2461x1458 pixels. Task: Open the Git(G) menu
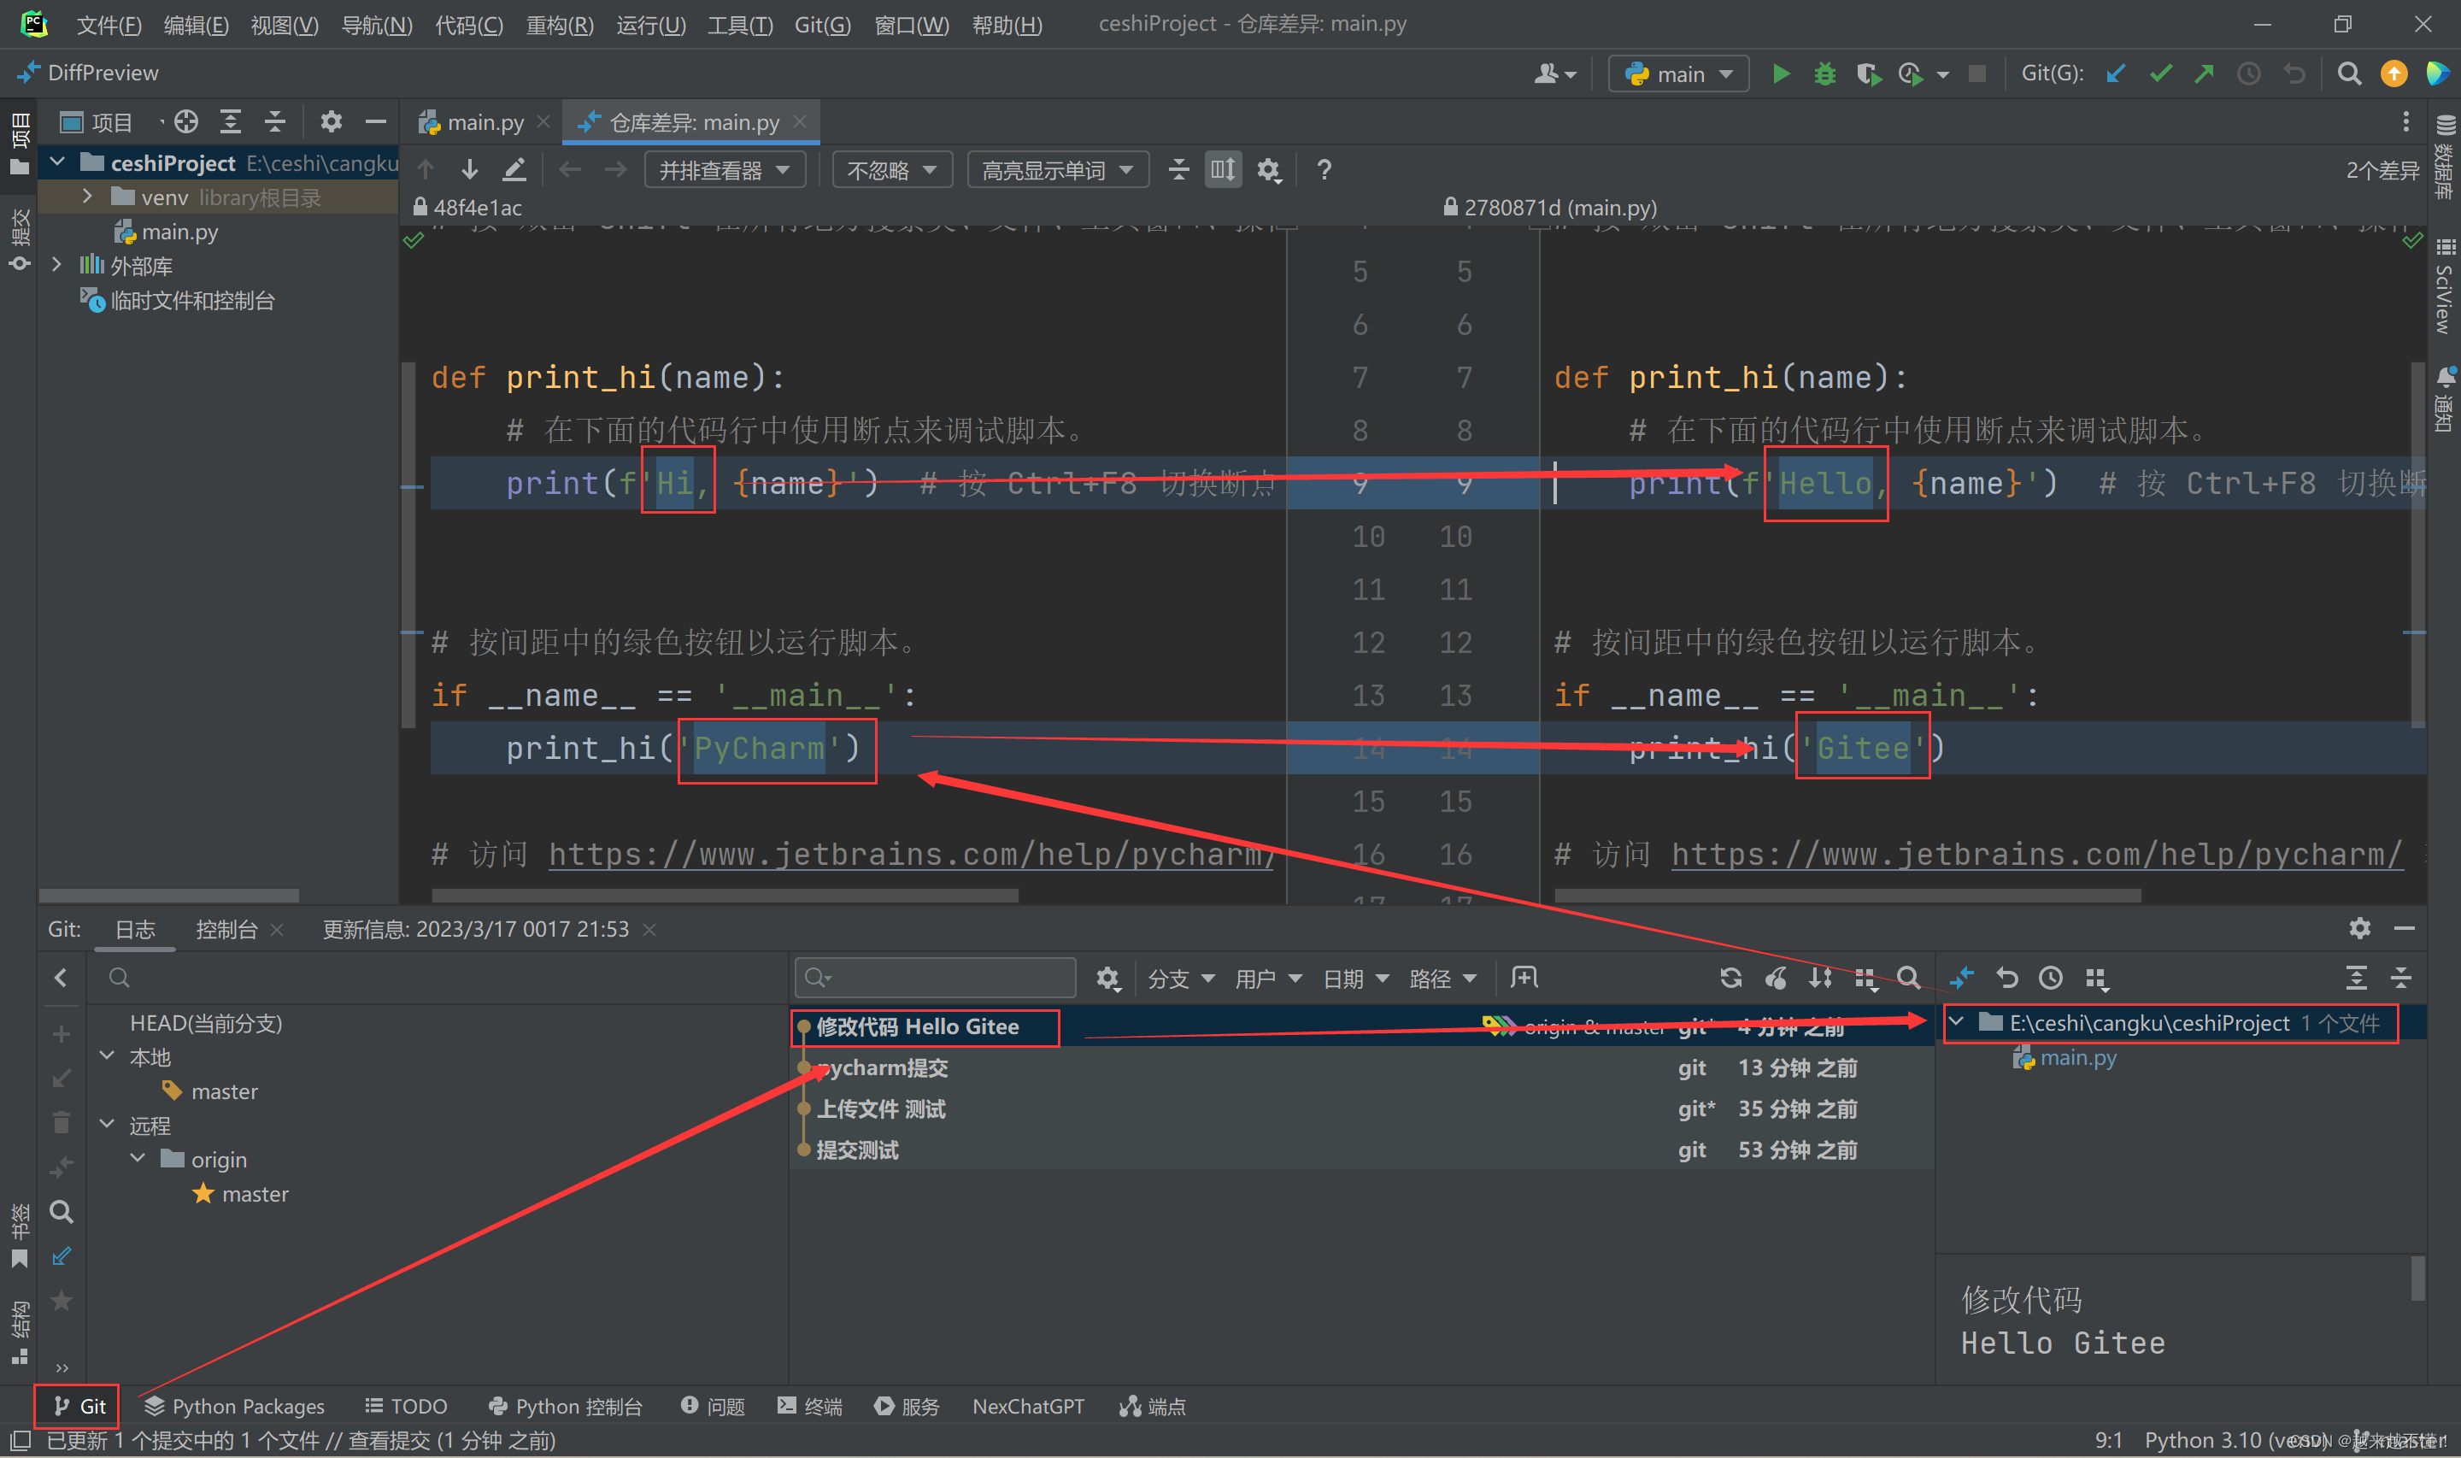coord(823,25)
